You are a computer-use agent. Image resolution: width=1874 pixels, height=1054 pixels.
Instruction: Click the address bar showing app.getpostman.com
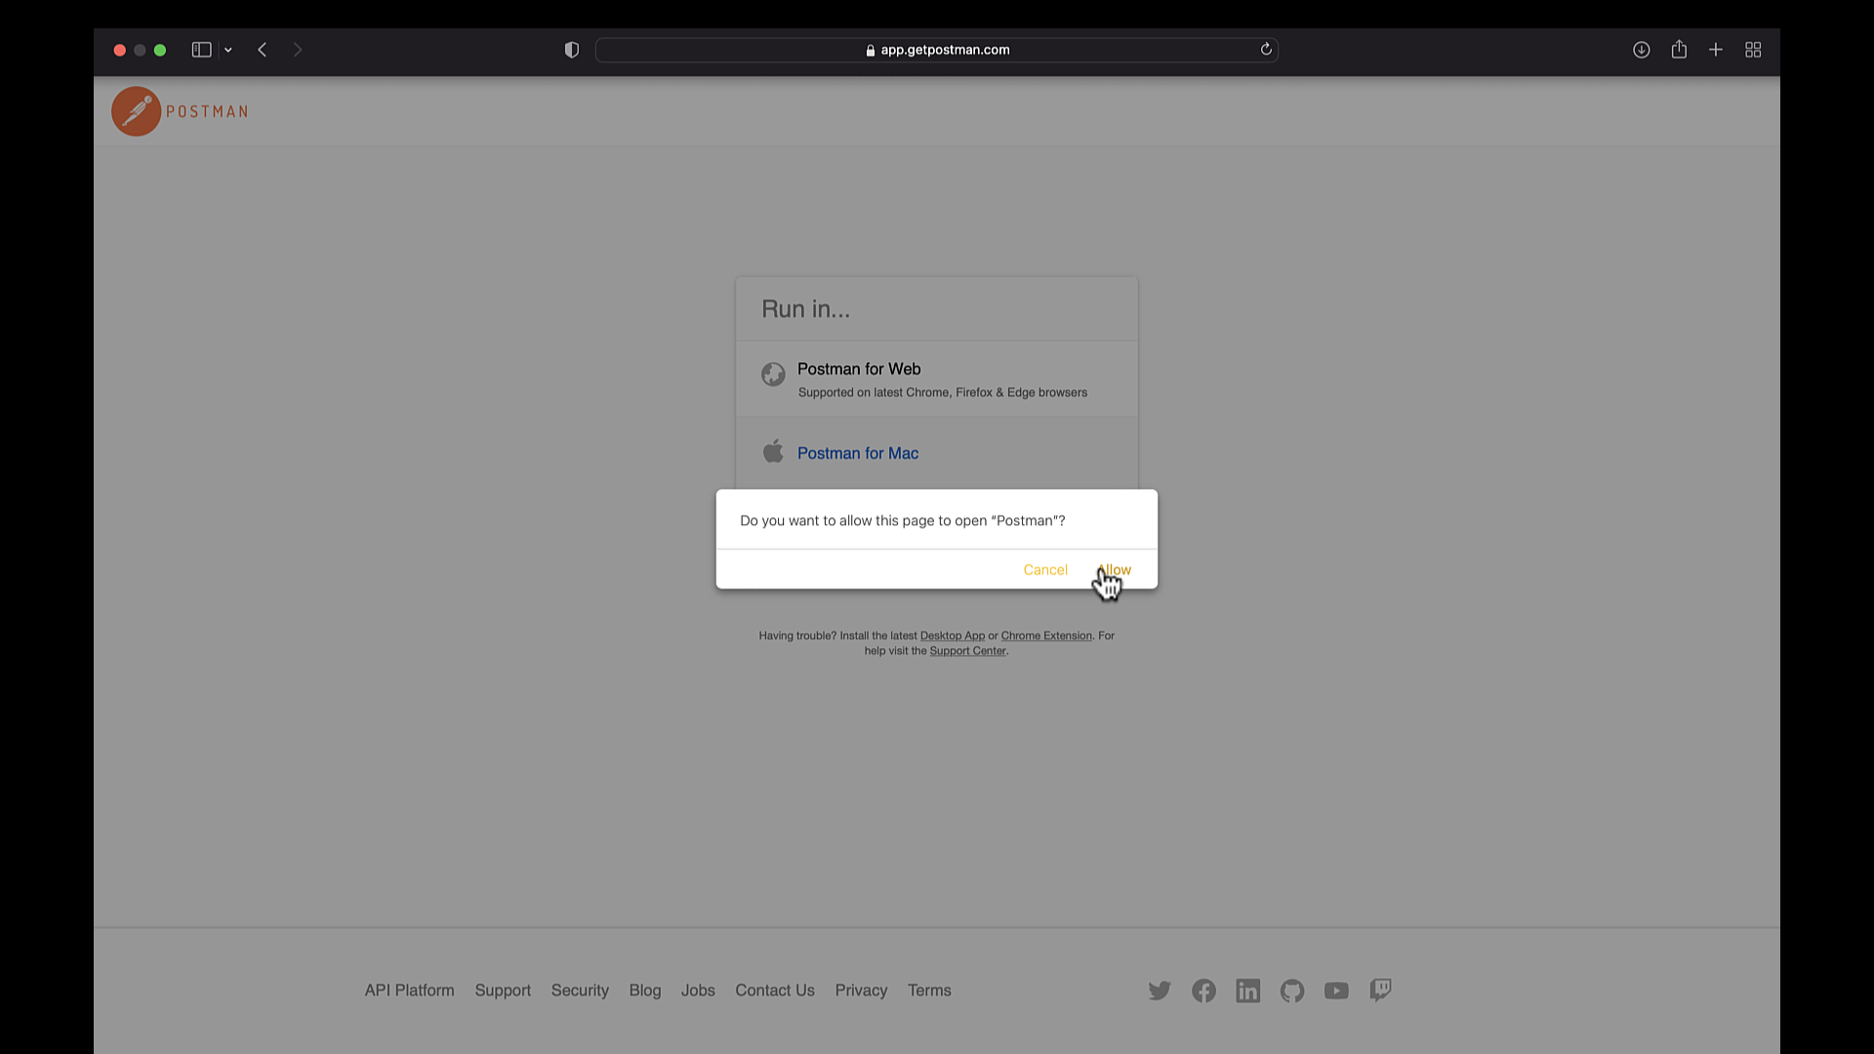tap(937, 50)
